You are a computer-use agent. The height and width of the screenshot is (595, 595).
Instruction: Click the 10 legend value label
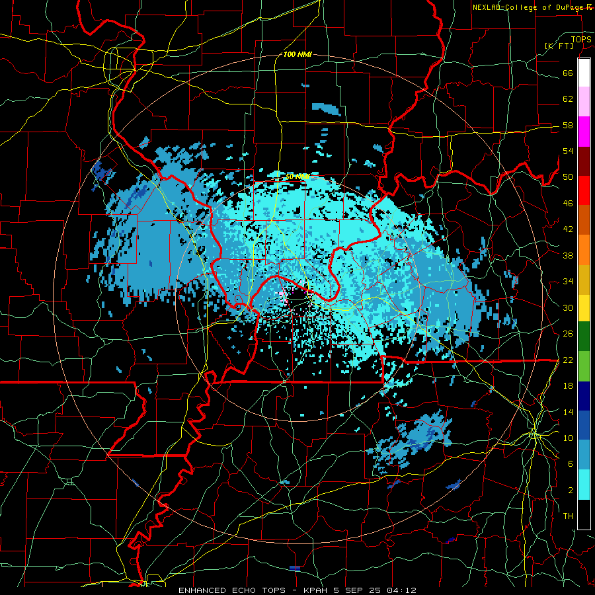pos(568,438)
